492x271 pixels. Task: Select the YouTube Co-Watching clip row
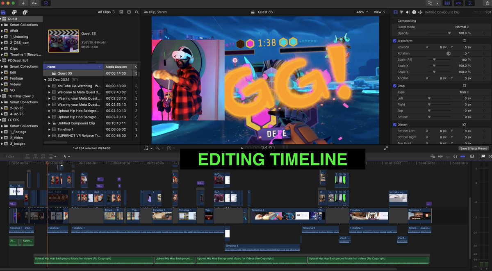pyautogui.click(x=91, y=86)
